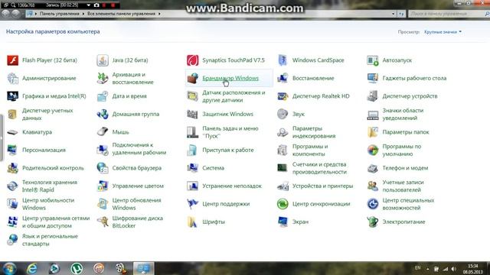The width and height of the screenshot is (490, 275).
Task: Open Центр обновления Windows link
Action: click(x=136, y=204)
